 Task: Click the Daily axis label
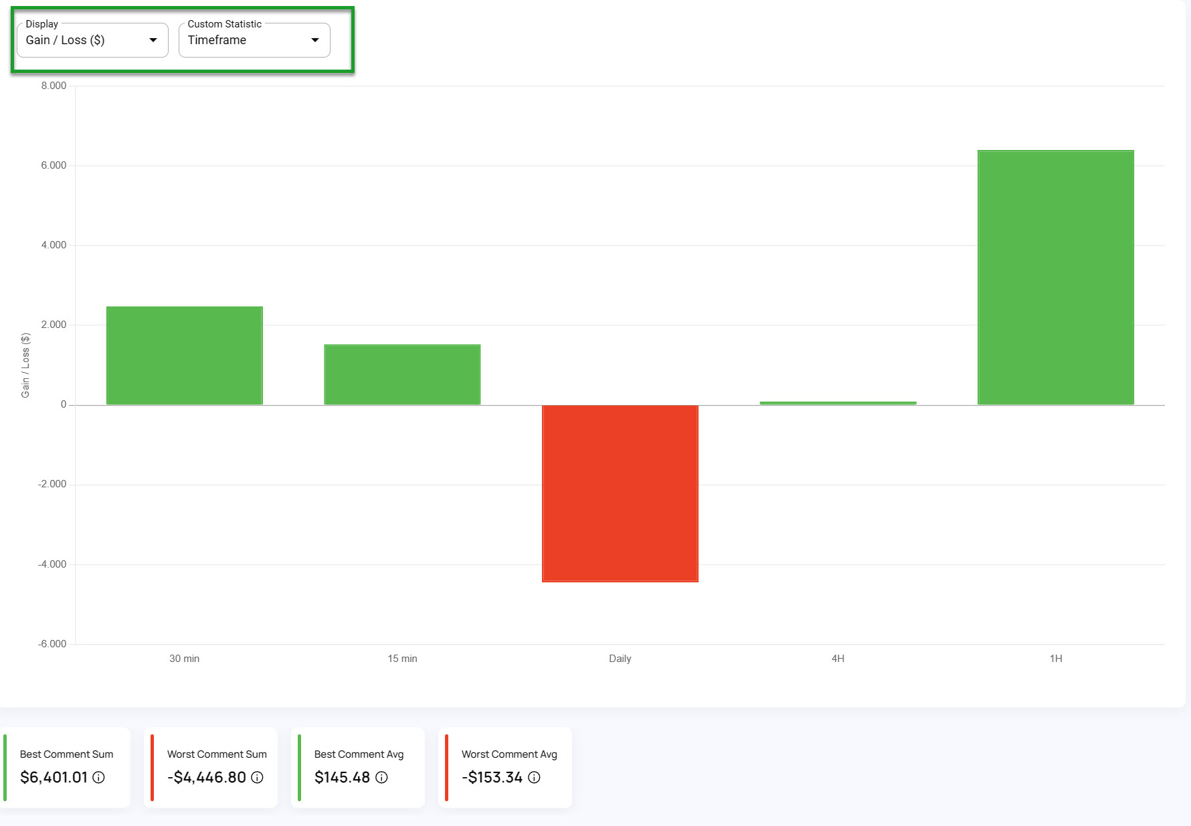click(620, 659)
